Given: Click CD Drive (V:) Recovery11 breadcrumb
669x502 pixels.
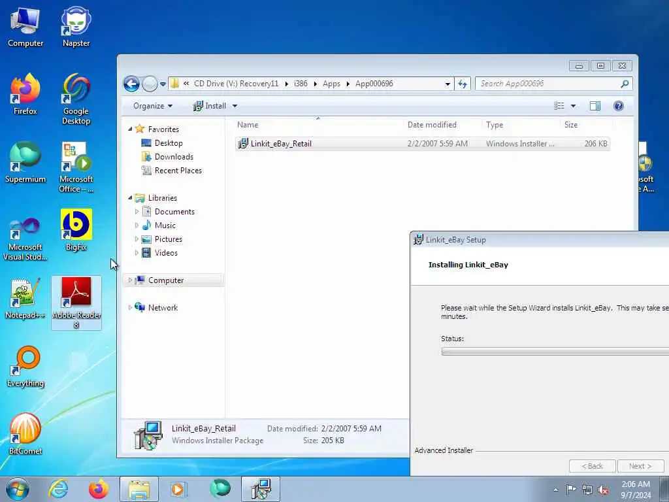Looking at the screenshot, I should [x=236, y=84].
